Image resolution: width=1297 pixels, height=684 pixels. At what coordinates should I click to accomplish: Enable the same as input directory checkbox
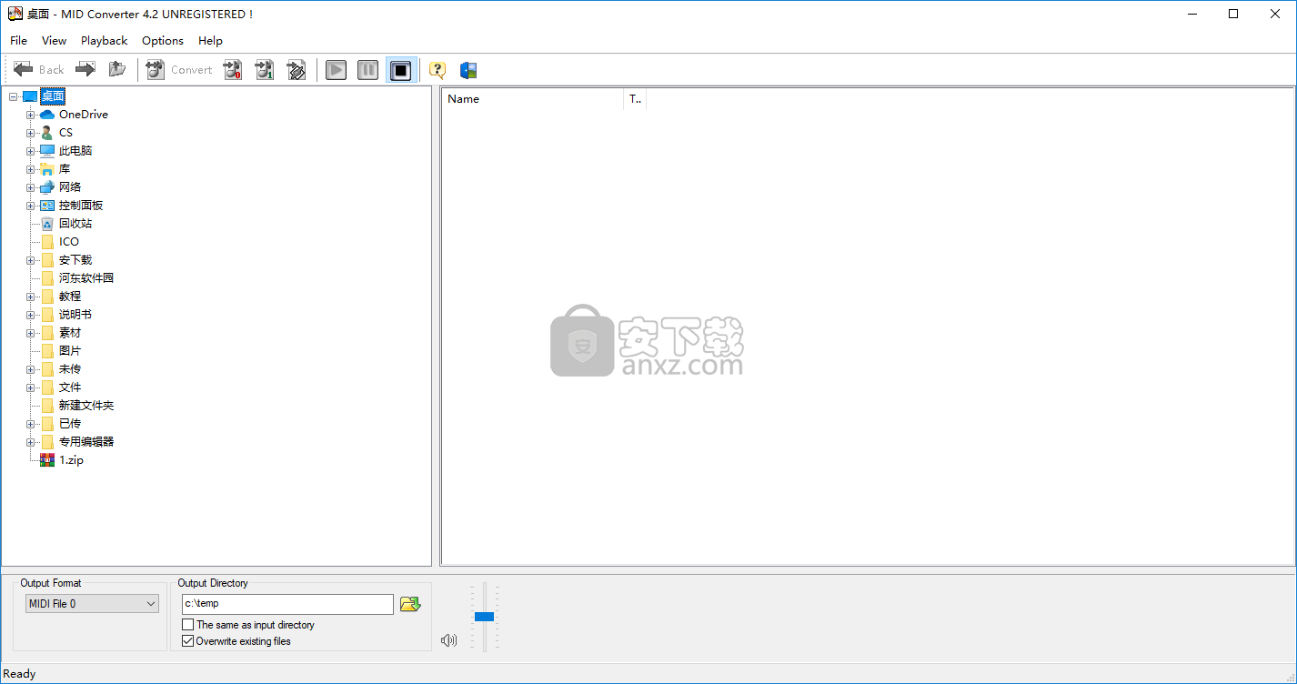click(x=188, y=625)
